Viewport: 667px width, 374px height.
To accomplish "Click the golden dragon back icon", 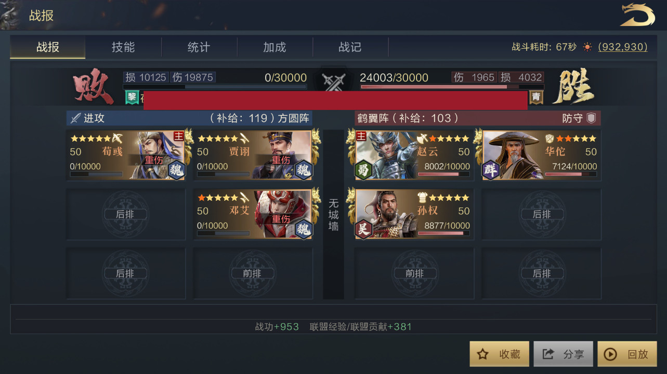I will point(637,15).
